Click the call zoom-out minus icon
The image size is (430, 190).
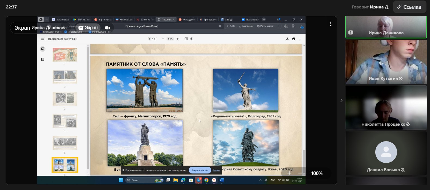click(300, 173)
